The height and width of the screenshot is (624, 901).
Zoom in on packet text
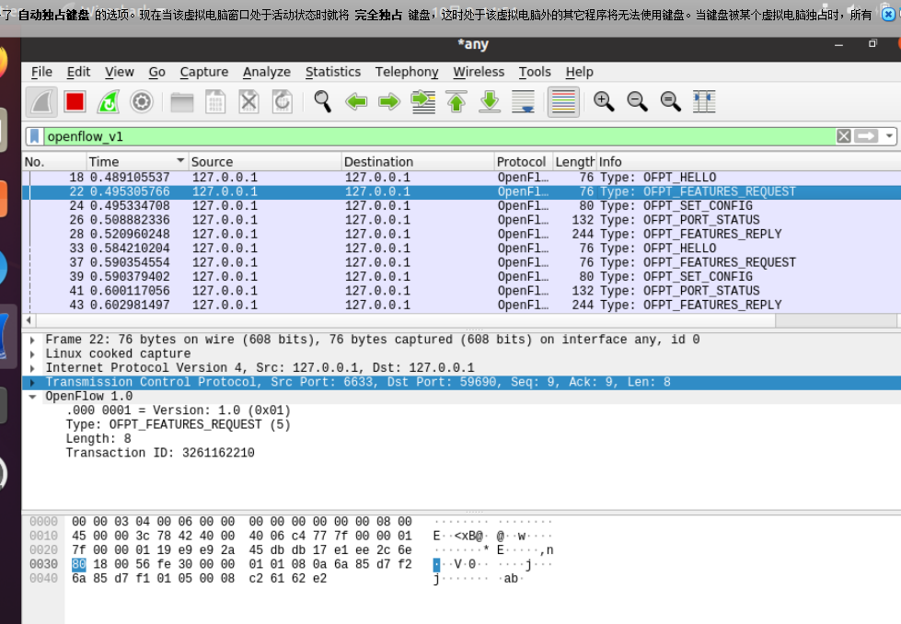[604, 102]
